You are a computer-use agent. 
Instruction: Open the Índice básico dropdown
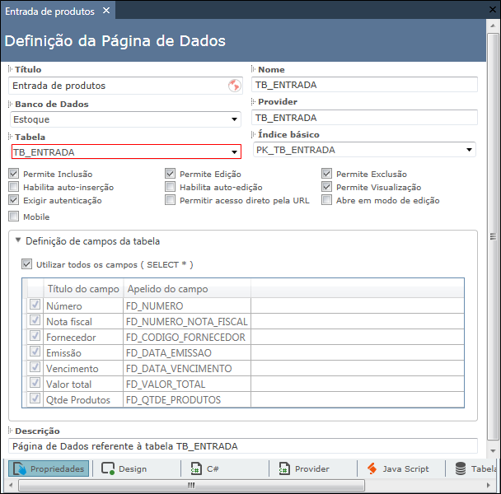tap(469, 150)
